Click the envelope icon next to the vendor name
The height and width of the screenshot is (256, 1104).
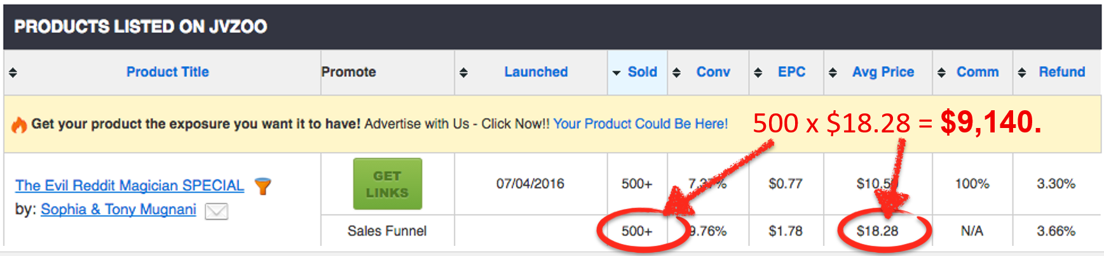pyautogui.click(x=216, y=211)
